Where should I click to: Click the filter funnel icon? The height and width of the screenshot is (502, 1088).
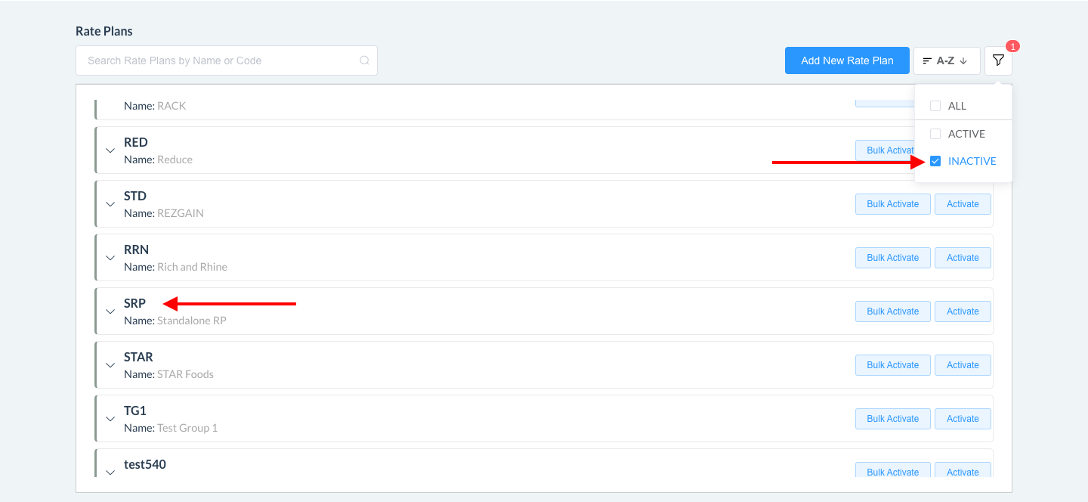click(998, 60)
